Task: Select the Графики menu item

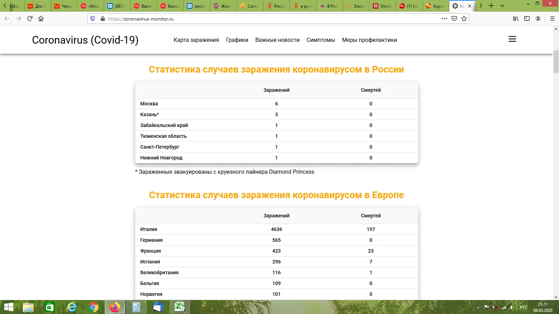Action: coord(237,40)
